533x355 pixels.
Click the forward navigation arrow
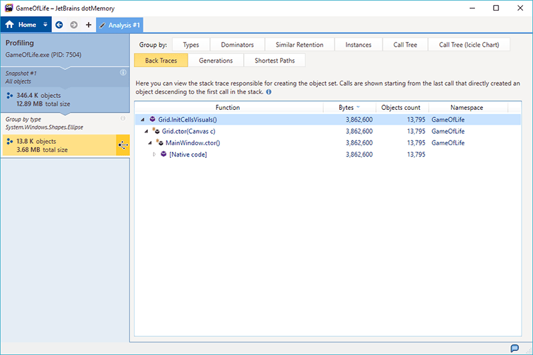tap(74, 25)
